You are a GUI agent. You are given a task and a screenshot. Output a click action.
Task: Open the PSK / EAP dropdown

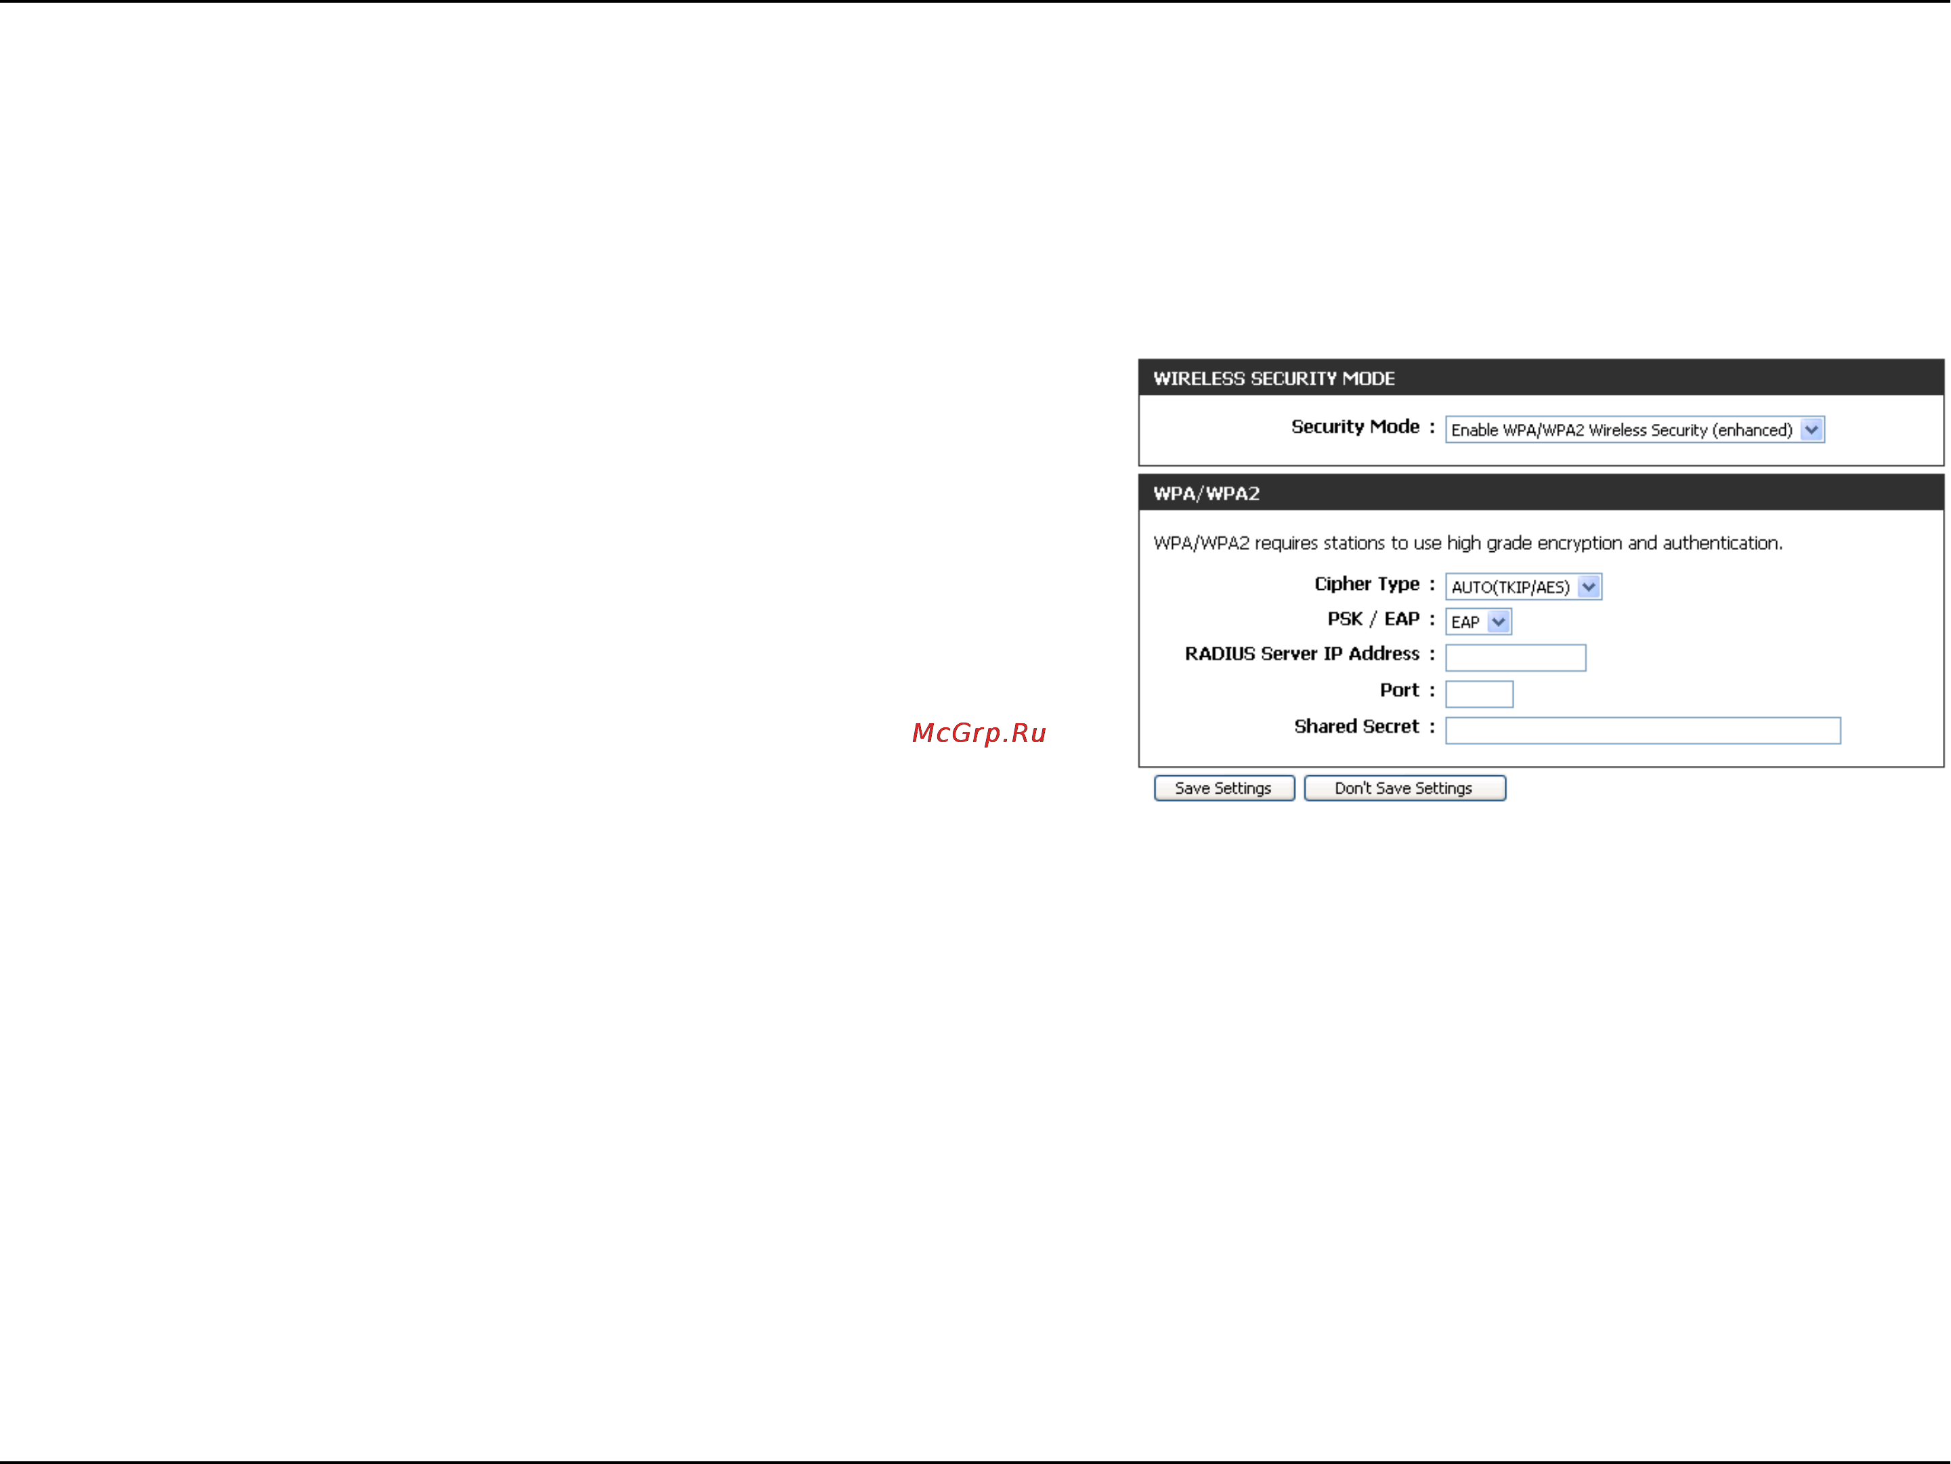pyautogui.click(x=1478, y=622)
